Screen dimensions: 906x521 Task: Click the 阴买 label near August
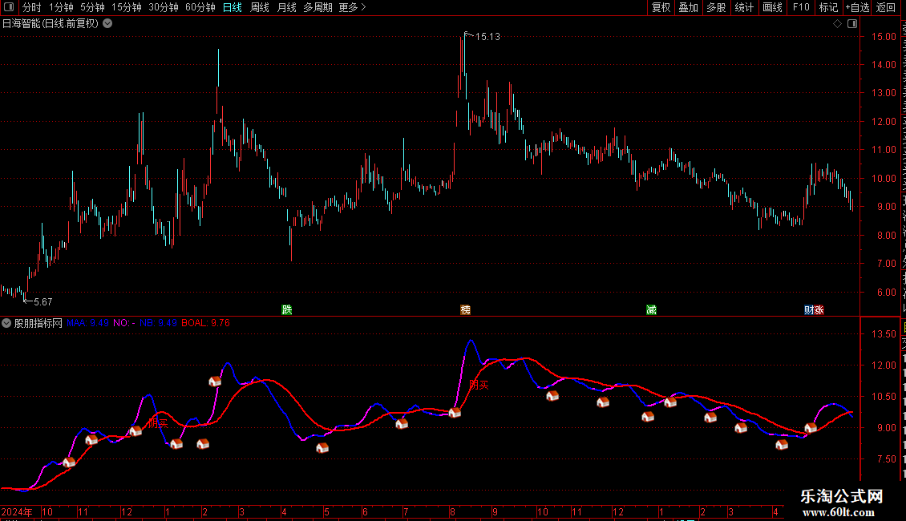(x=479, y=386)
